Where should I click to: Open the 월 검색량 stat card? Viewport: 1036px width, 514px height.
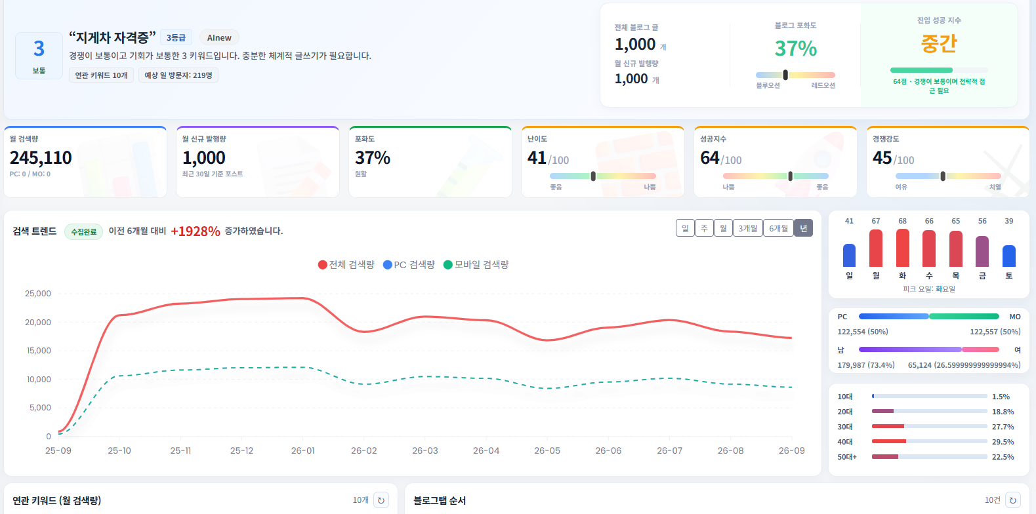[85, 162]
